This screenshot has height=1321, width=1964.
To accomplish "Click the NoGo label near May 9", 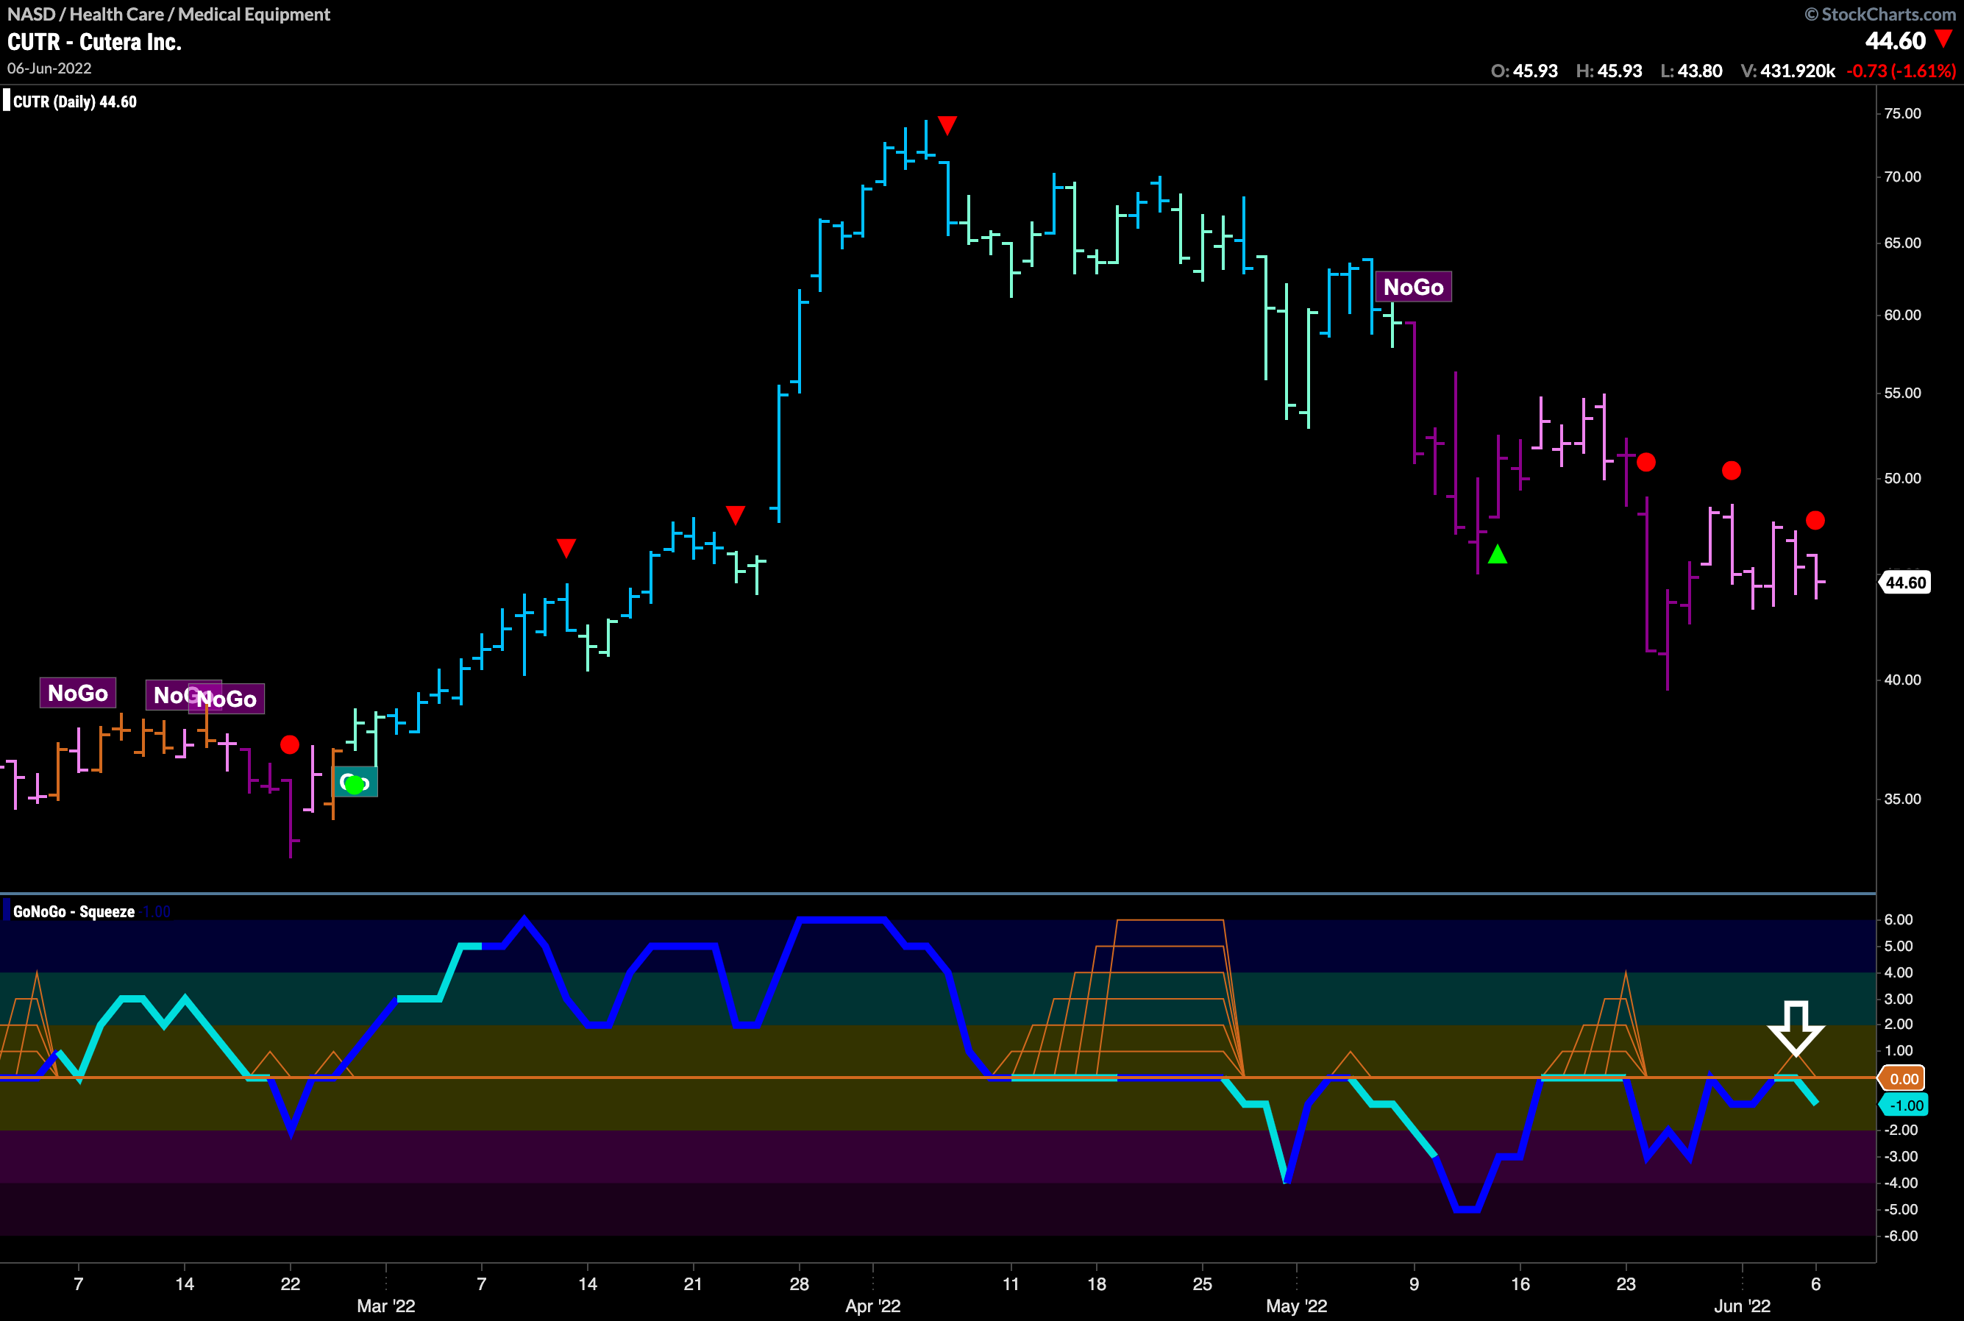I will pos(1413,286).
